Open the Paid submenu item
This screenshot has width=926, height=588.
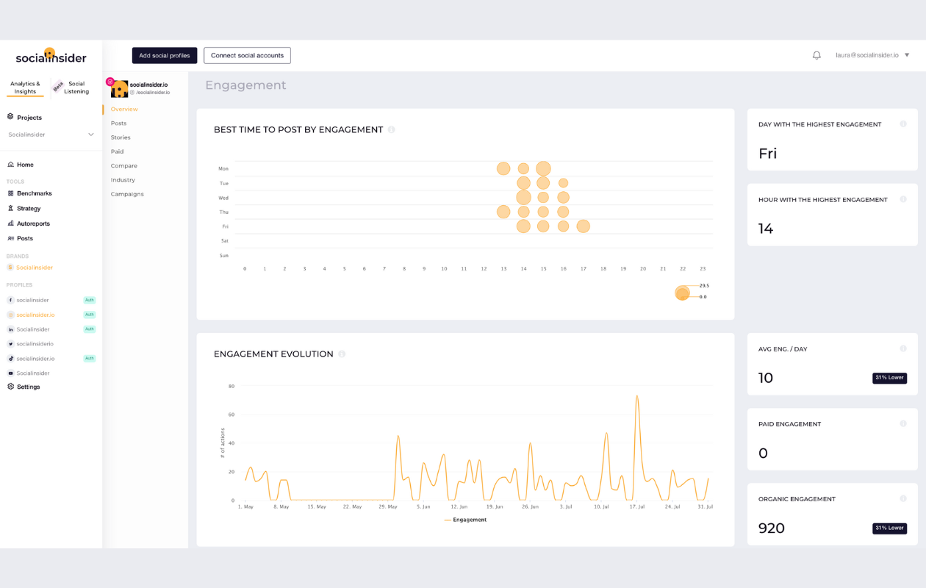117,151
